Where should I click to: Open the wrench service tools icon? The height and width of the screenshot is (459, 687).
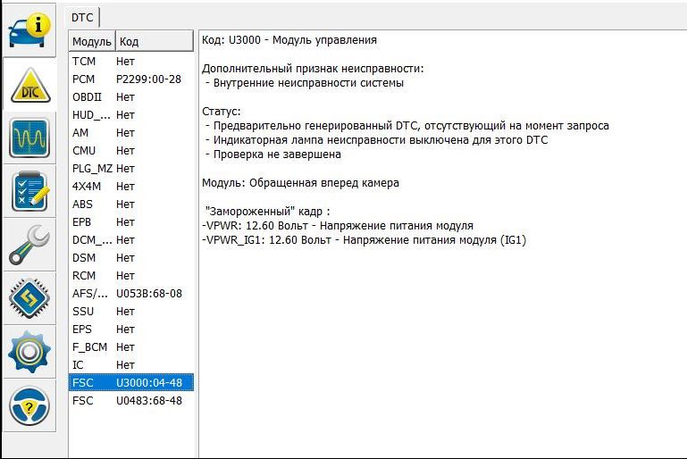coord(29,246)
